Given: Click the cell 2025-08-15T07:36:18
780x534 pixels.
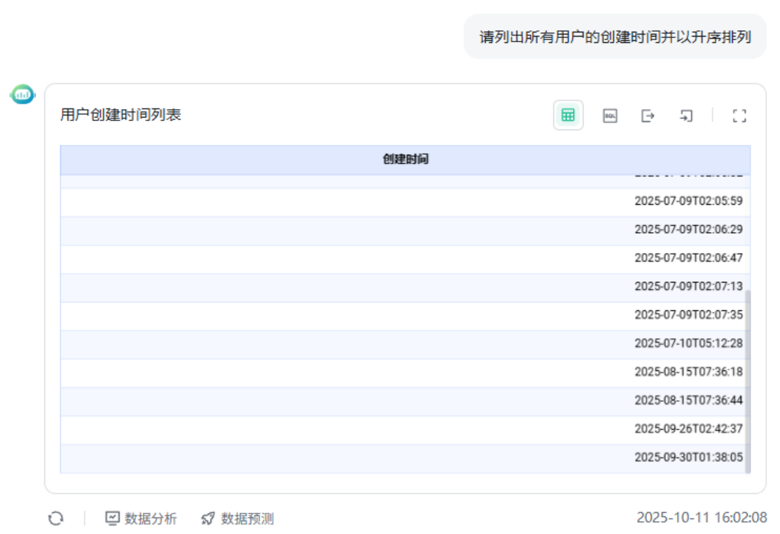Looking at the screenshot, I should (688, 371).
